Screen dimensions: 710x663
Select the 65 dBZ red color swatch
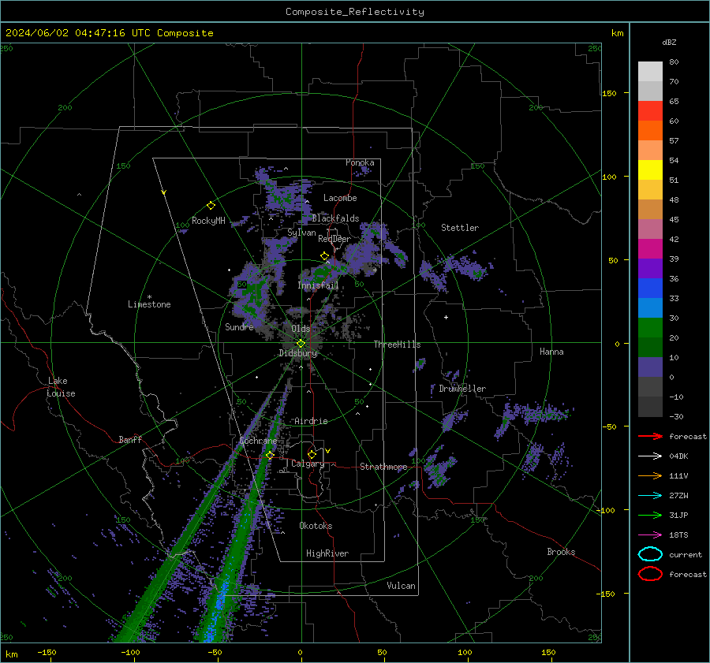(x=650, y=110)
